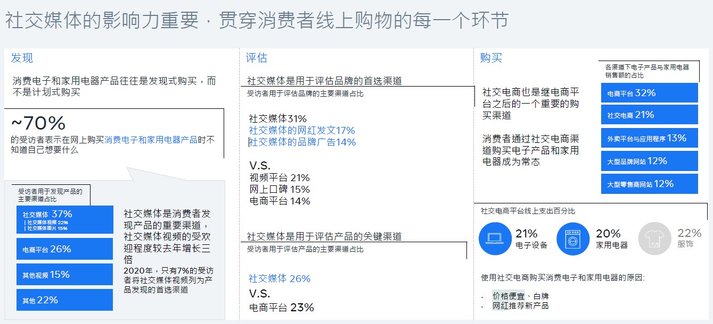
Task: Click the 电商平台 26% blue bar
Action: (64, 249)
